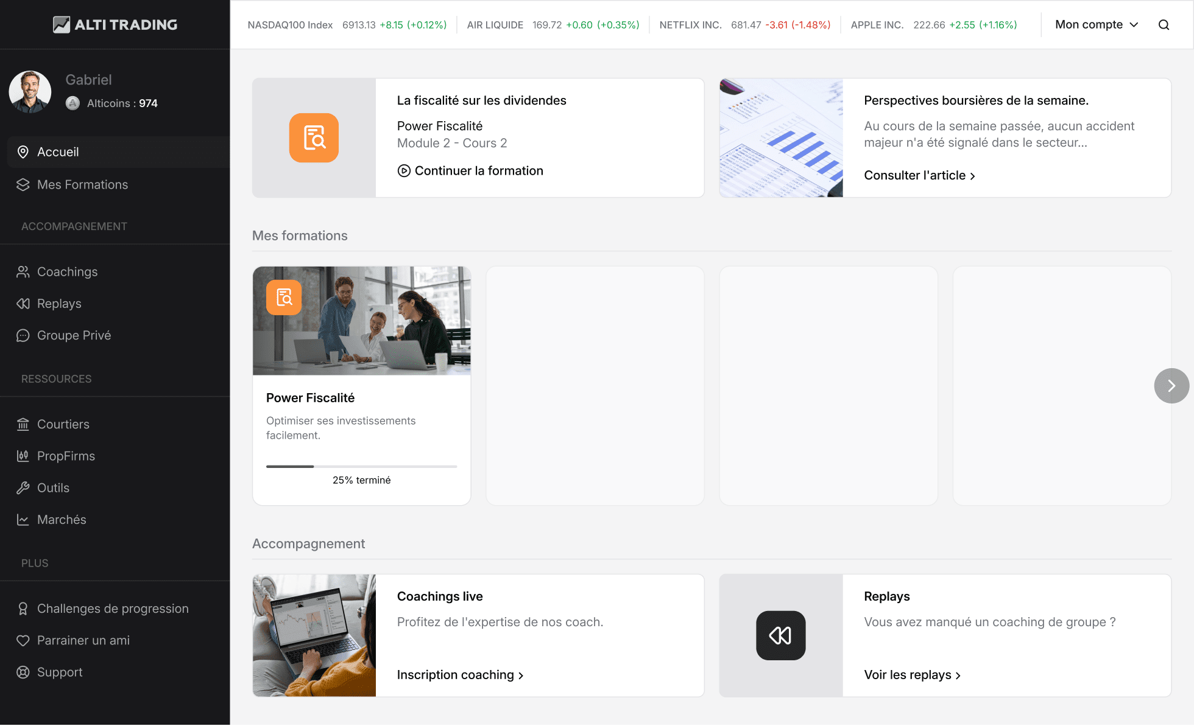Click Consulter l'article link
This screenshot has height=726, width=1194.
tap(920, 176)
